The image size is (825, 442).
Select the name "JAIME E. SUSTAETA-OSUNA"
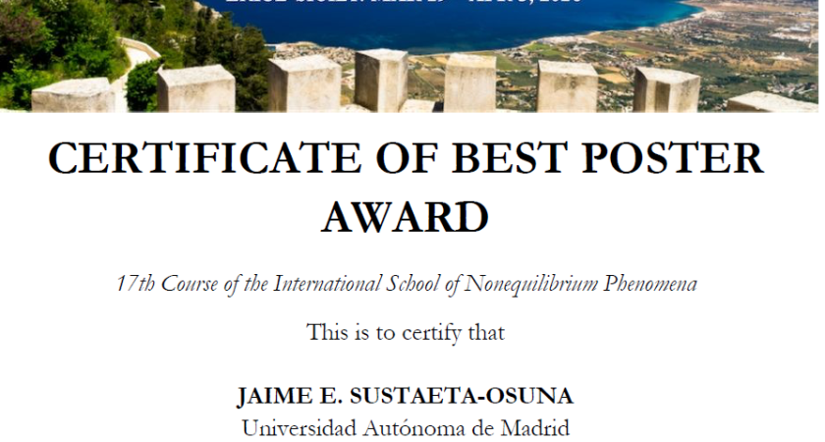click(405, 396)
